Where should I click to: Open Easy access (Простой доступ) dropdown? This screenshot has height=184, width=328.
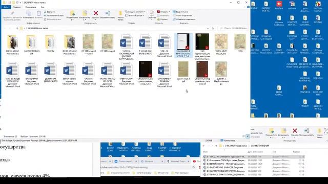pyautogui.click(x=135, y=15)
